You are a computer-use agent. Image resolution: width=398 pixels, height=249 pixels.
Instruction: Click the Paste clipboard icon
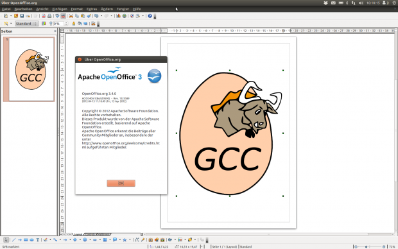(83, 16)
